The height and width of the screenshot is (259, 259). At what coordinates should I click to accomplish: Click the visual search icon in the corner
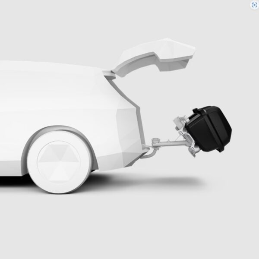tap(254, 5)
